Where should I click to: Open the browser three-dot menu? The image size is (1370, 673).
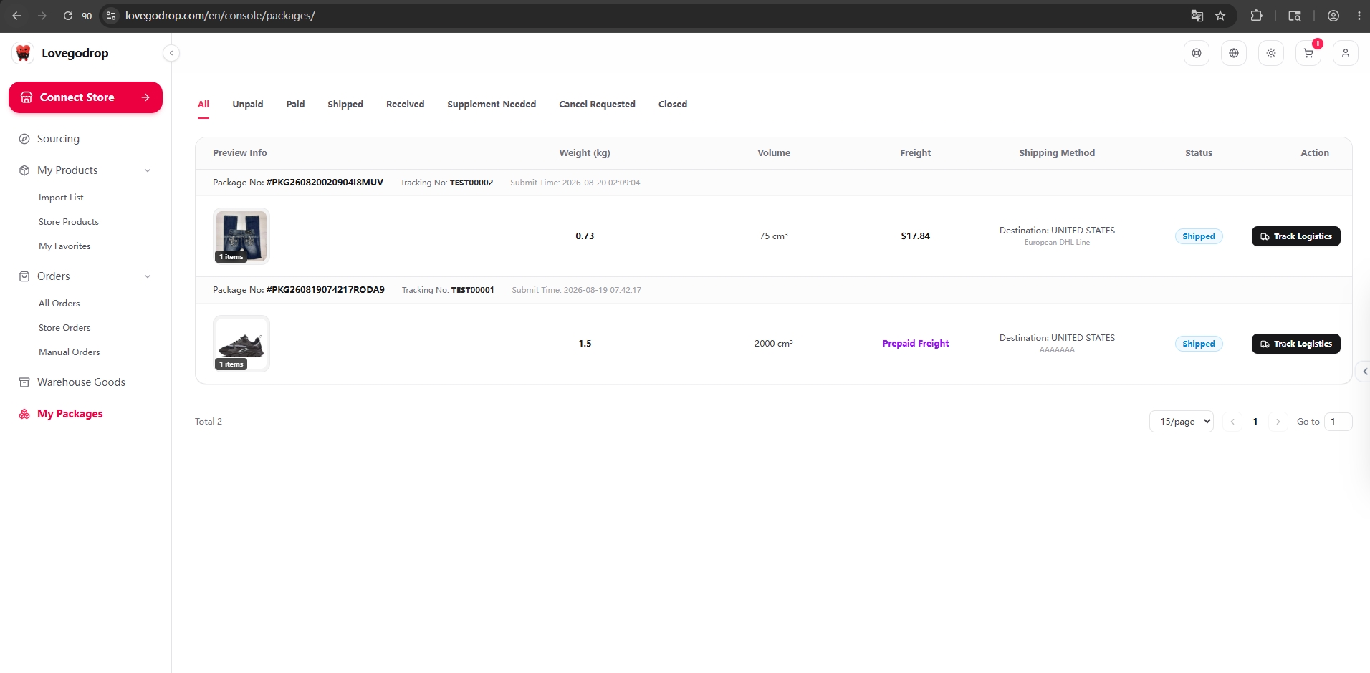click(x=1359, y=16)
